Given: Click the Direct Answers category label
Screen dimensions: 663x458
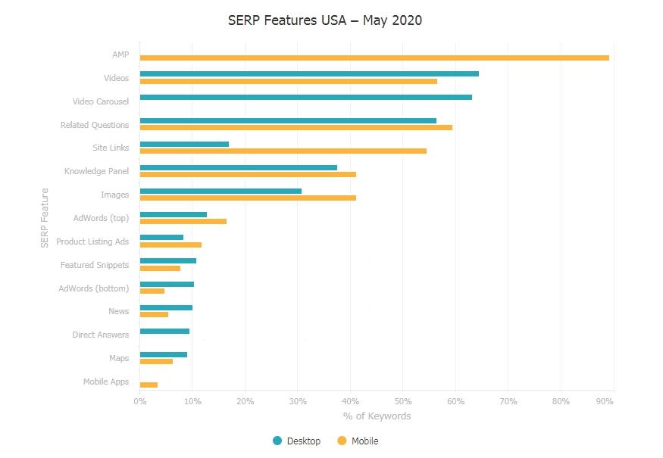Looking at the screenshot, I should pyautogui.click(x=102, y=335).
